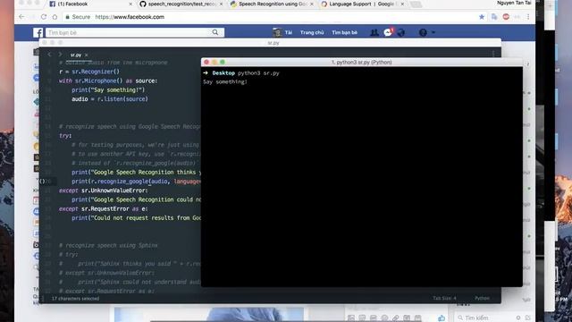Close sr.py tab in Sublime
The width and height of the screenshot is (572, 322).
tap(87, 55)
